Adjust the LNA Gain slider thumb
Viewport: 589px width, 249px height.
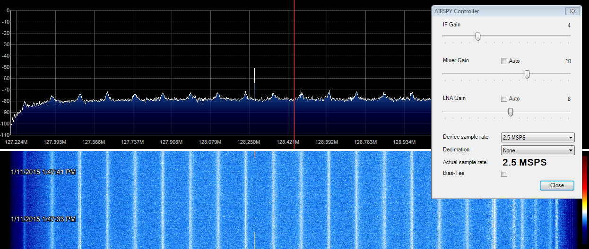pos(511,112)
